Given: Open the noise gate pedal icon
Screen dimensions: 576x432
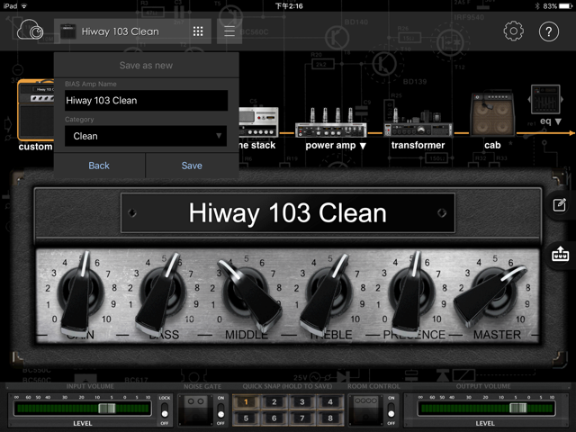Looking at the screenshot, I should 196,410.
